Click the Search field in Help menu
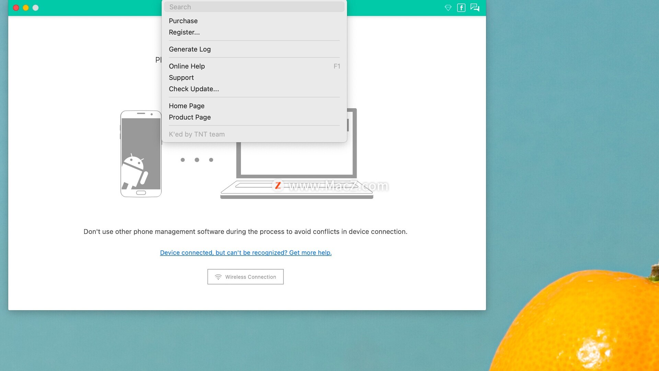The width and height of the screenshot is (659, 371). pos(254,7)
